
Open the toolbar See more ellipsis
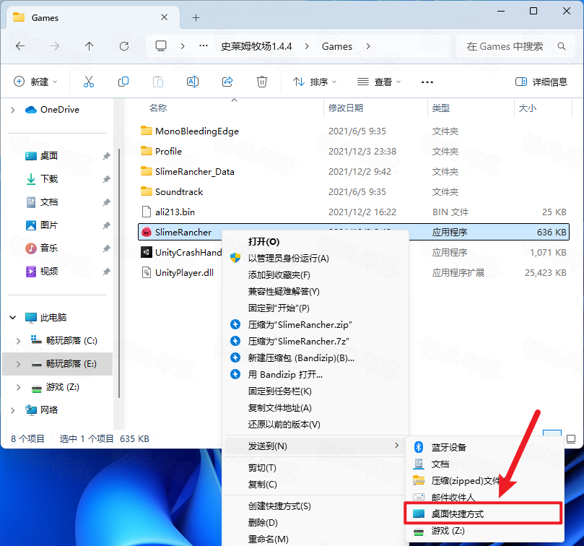click(x=427, y=82)
